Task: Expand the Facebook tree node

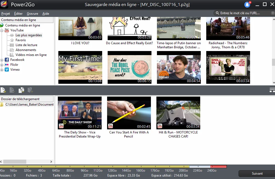Action: (2, 60)
